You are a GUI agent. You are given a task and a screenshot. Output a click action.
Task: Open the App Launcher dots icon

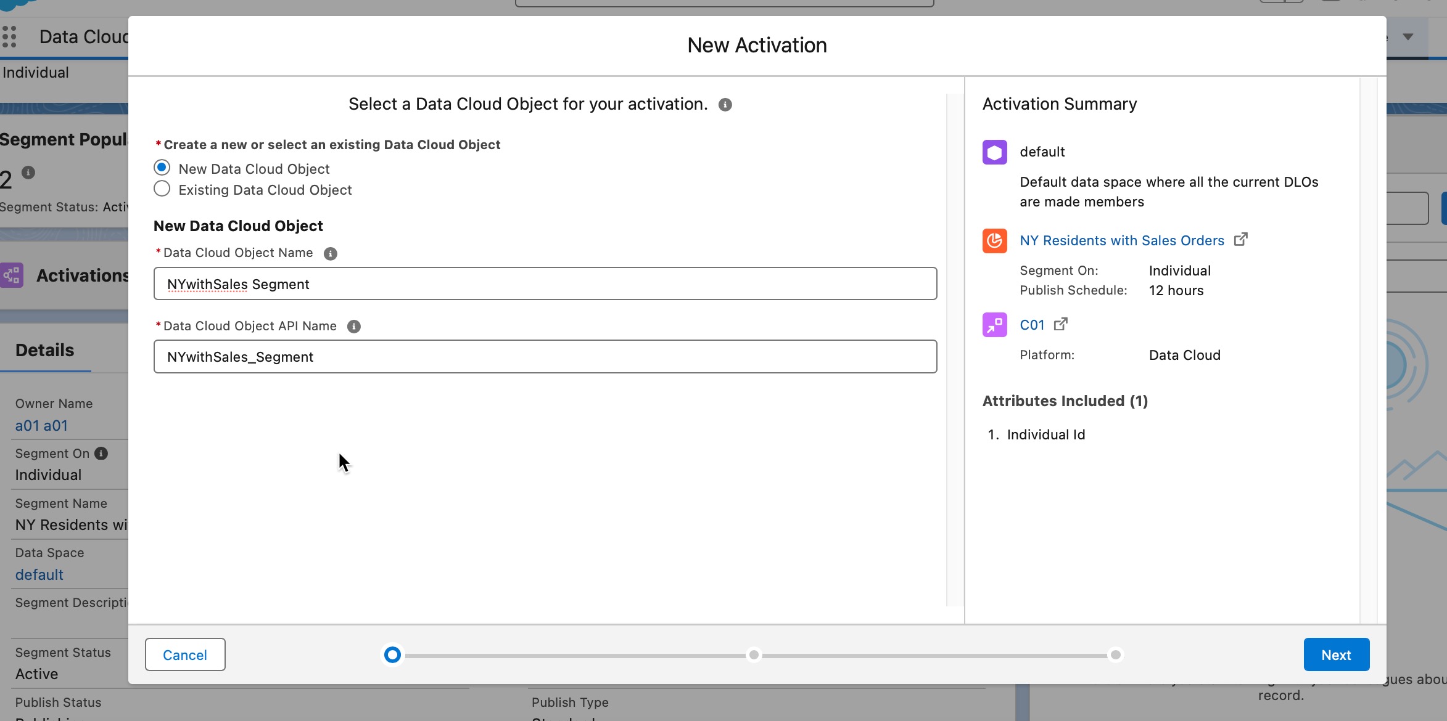click(9, 36)
